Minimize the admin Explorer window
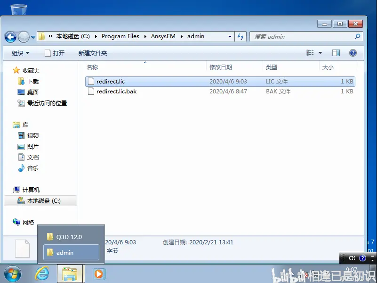The height and width of the screenshot is (283, 377). [x=324, y=24]
